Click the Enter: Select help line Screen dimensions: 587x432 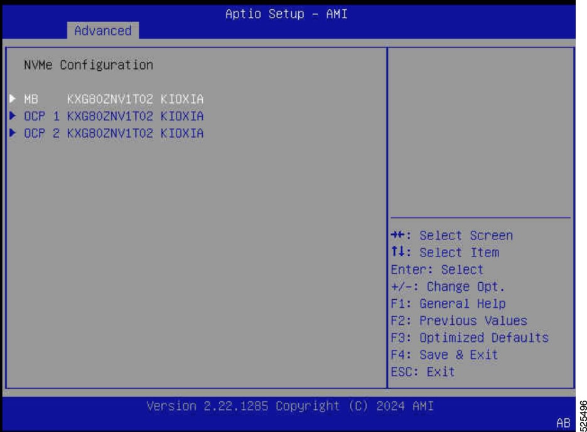pos(437,270)
